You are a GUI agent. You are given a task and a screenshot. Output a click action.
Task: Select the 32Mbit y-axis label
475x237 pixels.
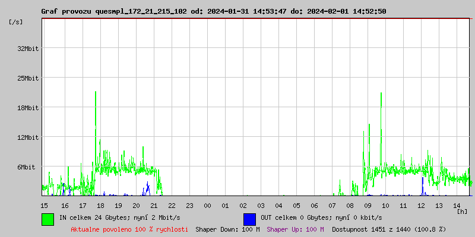[28, 49]
